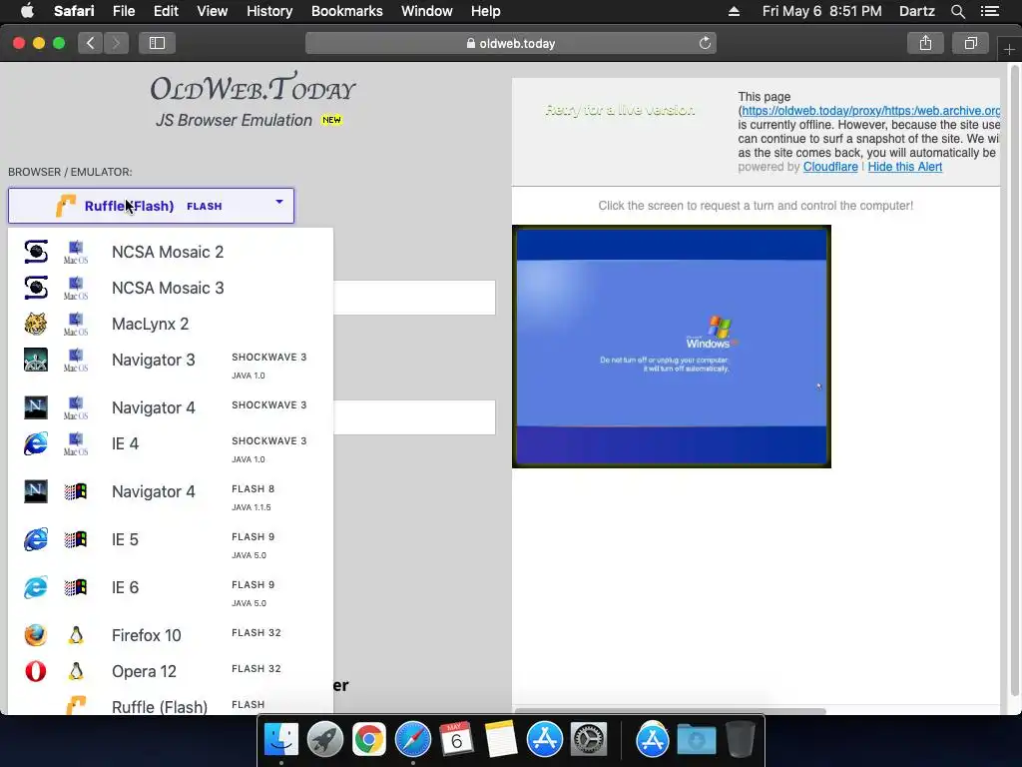Click the Firefox 10 fox icon
Viewport: 1022px width, 767px height.
(x=35, y=634)
